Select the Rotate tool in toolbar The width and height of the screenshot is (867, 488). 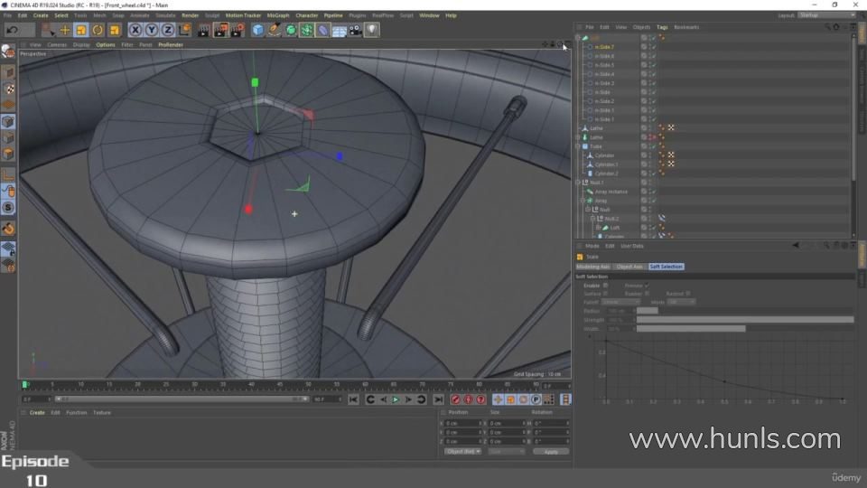(x=98, y=30)
